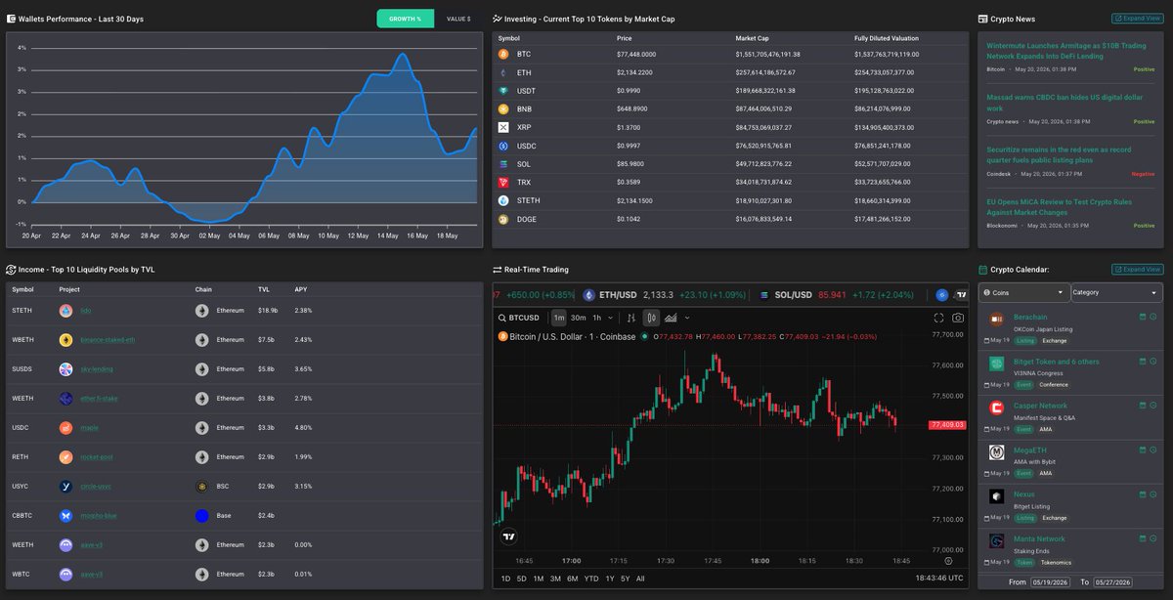Enter fullscreen mode on the trading chart

[x=939, y=318]
